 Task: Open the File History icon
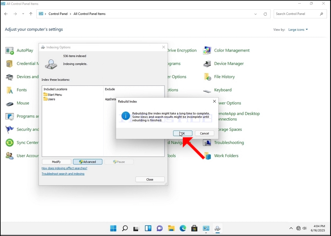pos(207,77)
